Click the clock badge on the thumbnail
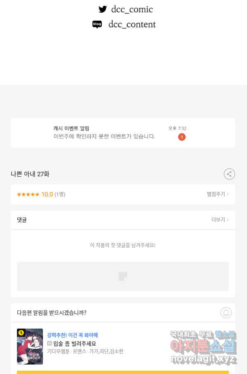 point(21,332)
